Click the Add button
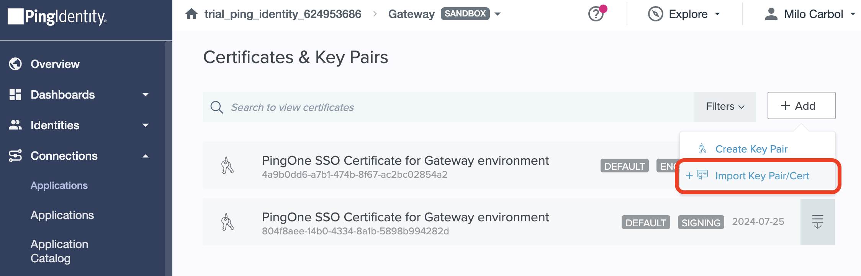Viewport: 861px width, 276px height. tap(801, 106)
